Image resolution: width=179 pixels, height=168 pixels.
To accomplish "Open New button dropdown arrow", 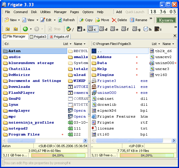I will tap(19, 20).
